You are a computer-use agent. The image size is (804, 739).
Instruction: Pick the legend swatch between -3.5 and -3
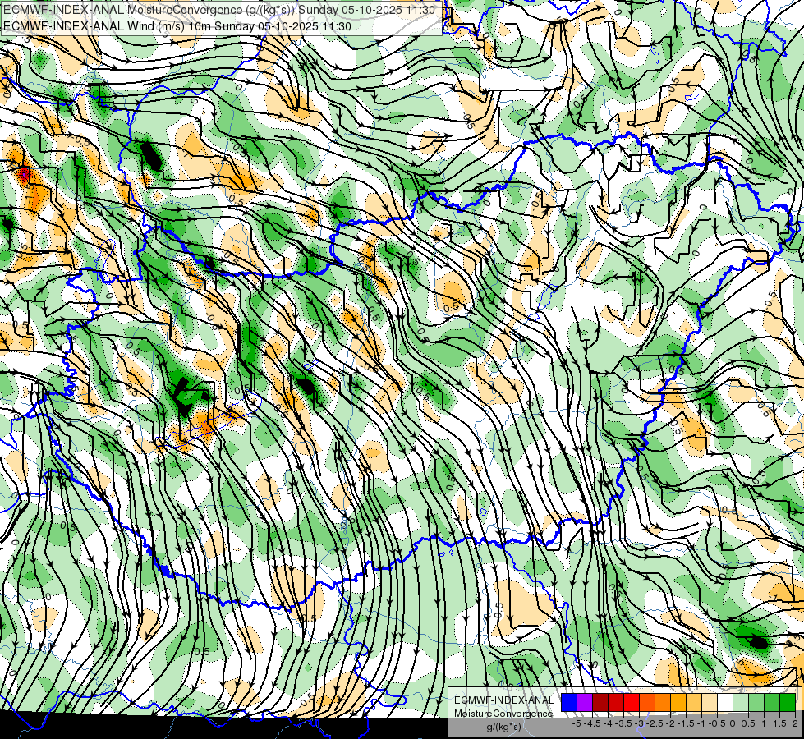click(x=632, y=703)
